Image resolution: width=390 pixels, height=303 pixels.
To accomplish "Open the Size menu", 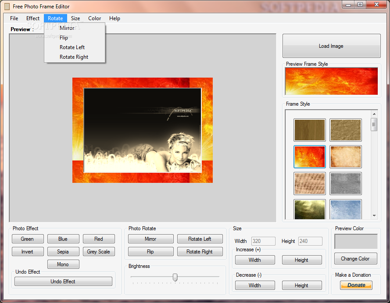I will pos(75,18).
